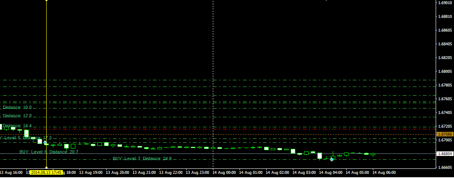The height and width of the screenshot is (178, 454).
Task: Click the 1.67005 price on the axis
Action: 445,140
